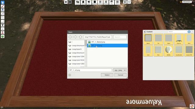Click the camera figure icon in top bar
Screen dimensions: 195x109
125,2
